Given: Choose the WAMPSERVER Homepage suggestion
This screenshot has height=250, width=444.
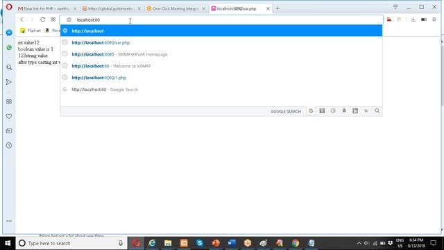Looking at the screenshot, I should [x=221, y=54].
